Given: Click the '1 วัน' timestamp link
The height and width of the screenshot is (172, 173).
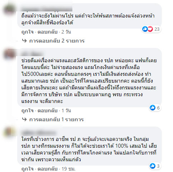Looking at the screenshot, I should 66,110.
